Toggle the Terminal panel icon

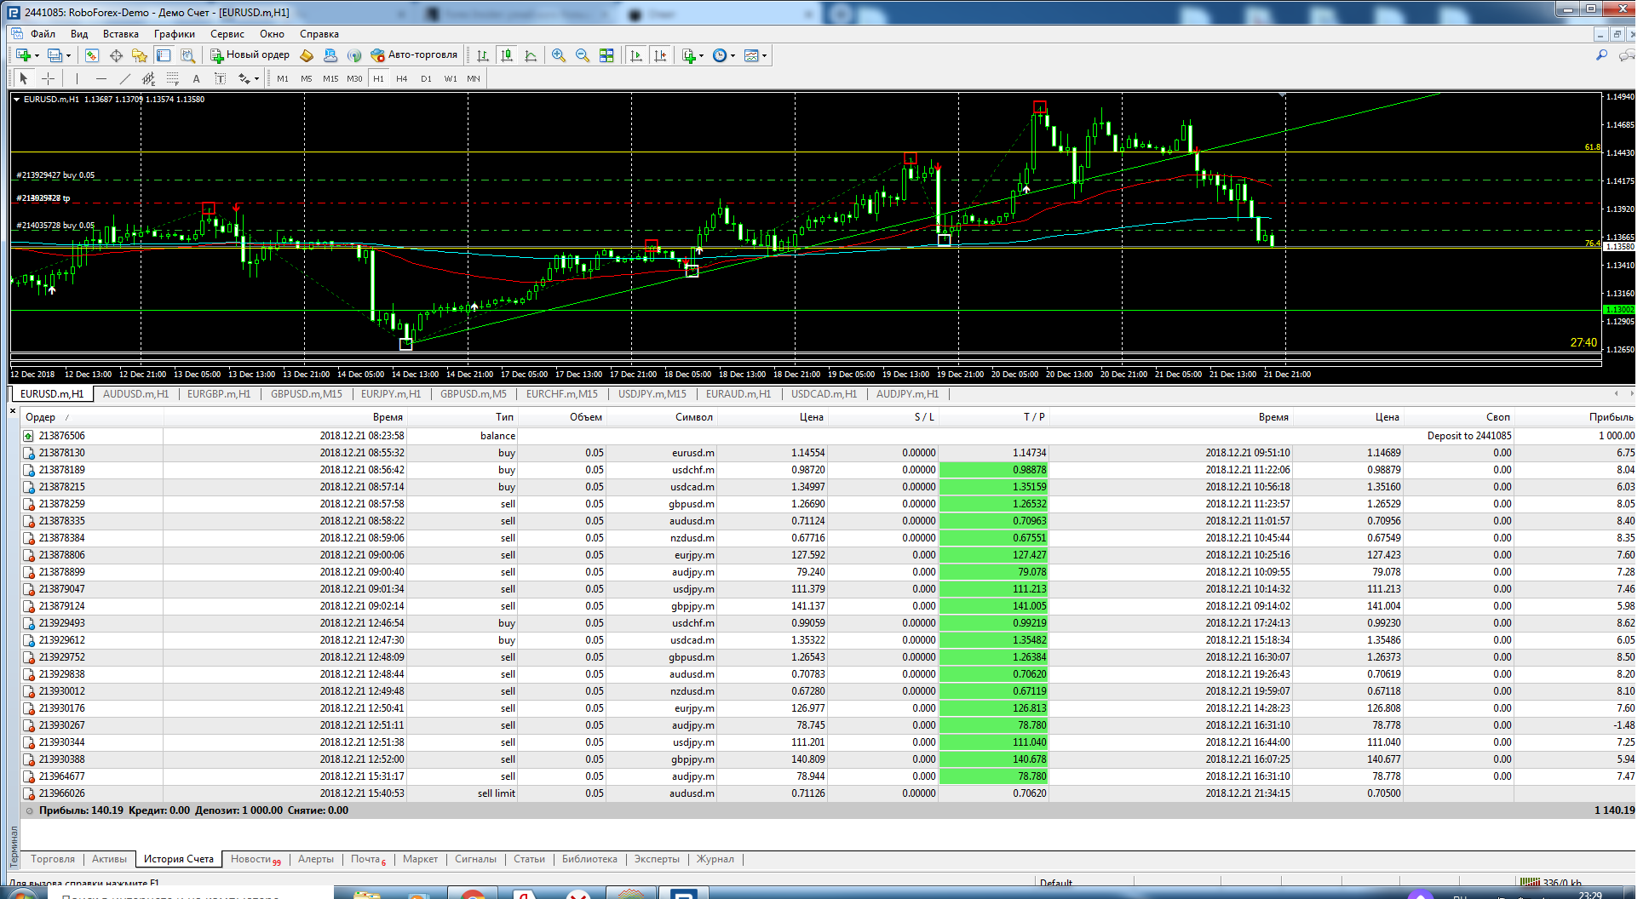tap(164, 55)
